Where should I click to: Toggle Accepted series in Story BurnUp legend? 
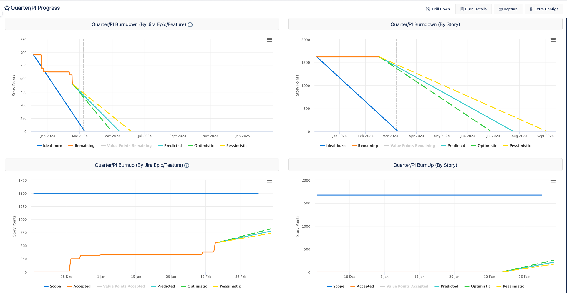(362, 286)
